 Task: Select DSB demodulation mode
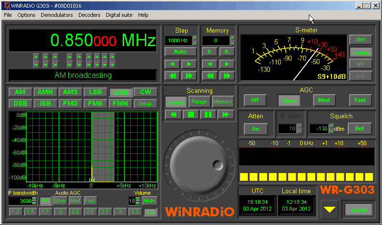tap(20, 103)
